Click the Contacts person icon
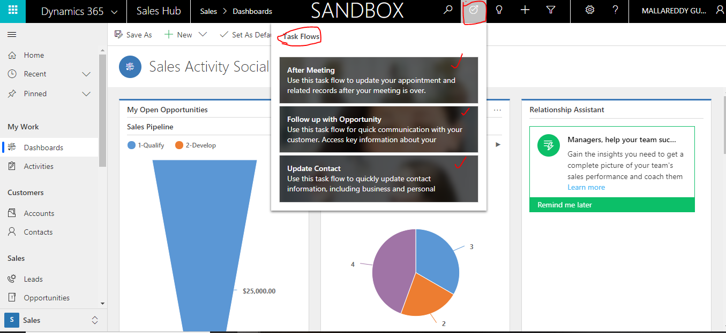726x333 pixels. pyautogui.click(x=12, y=232)
